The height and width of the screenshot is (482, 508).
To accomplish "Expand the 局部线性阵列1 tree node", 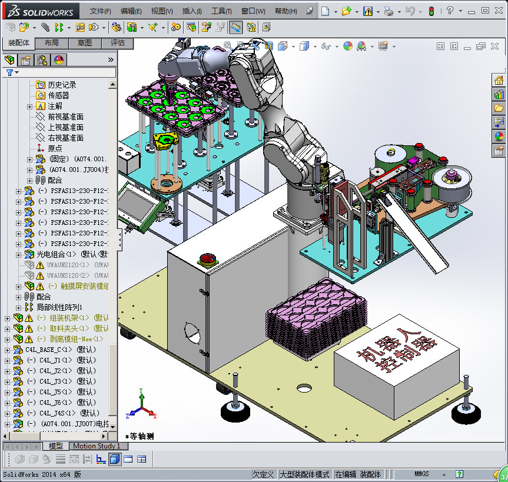I will point(18,308).
